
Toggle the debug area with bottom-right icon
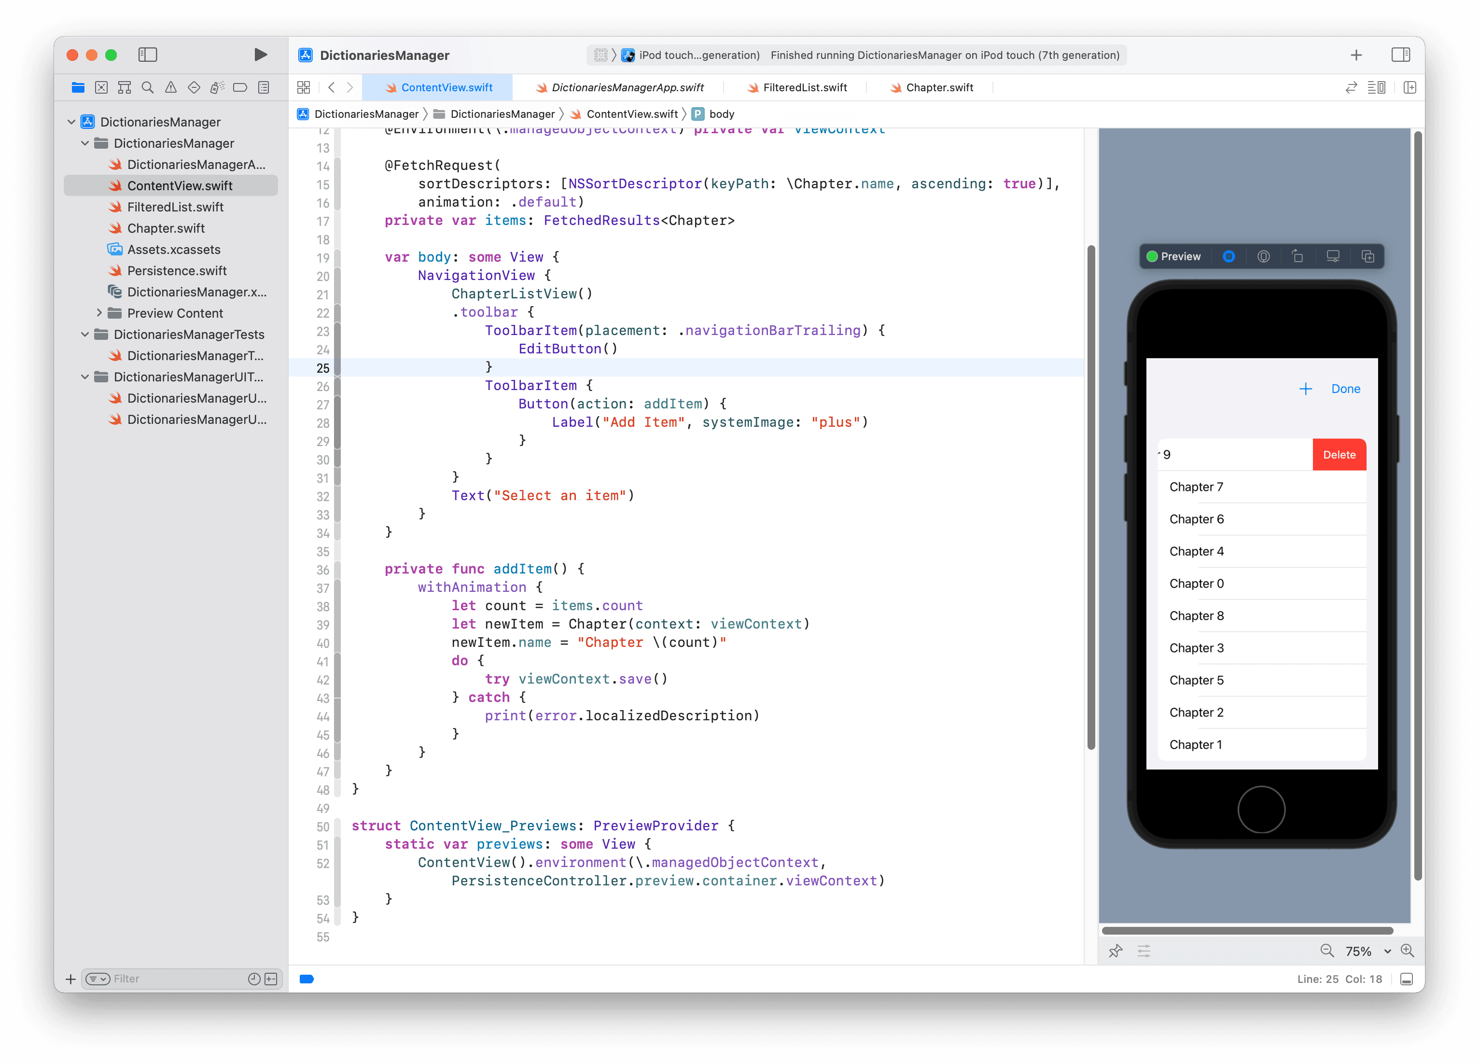click(1407, 979)
